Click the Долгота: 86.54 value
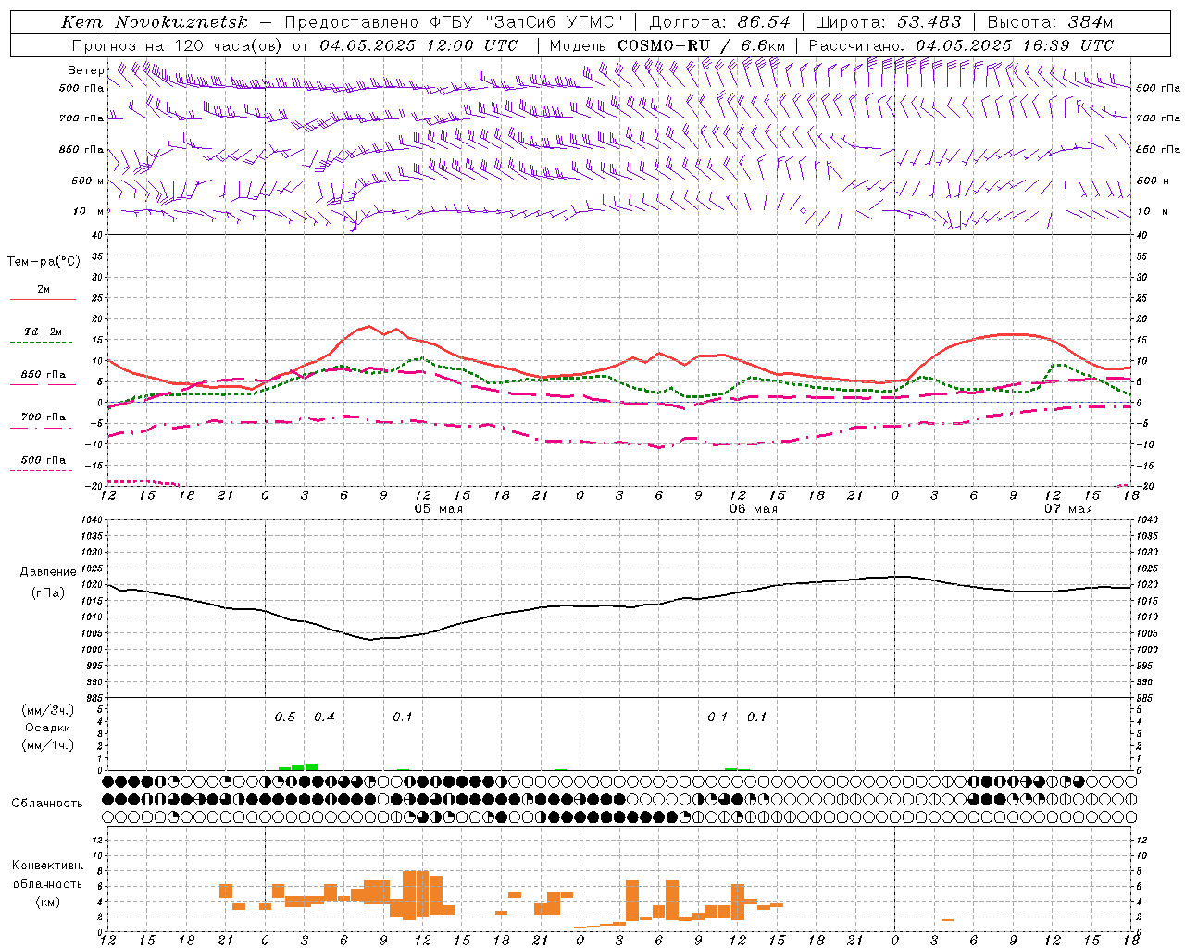The image size is (1185, 948). (x=720, y=22)
